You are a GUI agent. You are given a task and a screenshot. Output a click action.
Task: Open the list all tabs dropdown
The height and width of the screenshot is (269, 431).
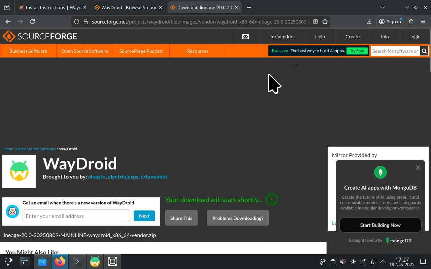click(x=383, y=7)
